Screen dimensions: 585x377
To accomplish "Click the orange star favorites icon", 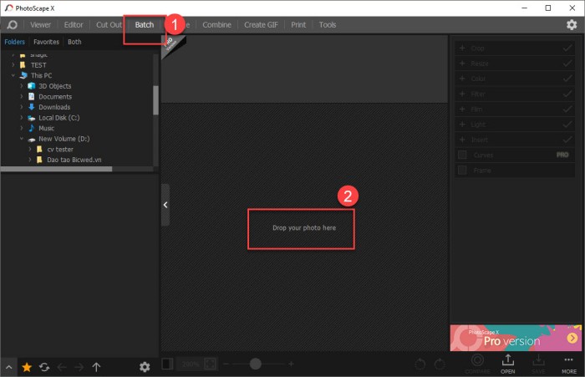I will point(27,367).
